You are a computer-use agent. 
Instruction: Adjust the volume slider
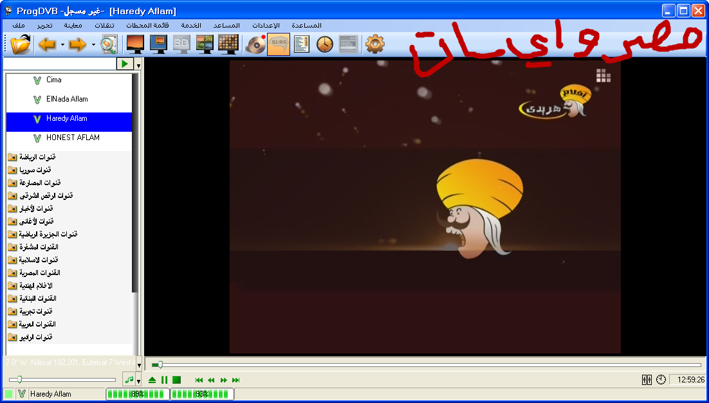[62, 379]
